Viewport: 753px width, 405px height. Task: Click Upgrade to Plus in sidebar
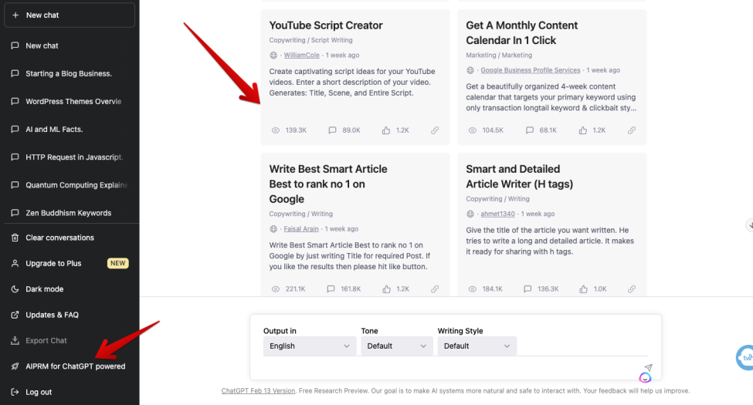click(53, 264)
